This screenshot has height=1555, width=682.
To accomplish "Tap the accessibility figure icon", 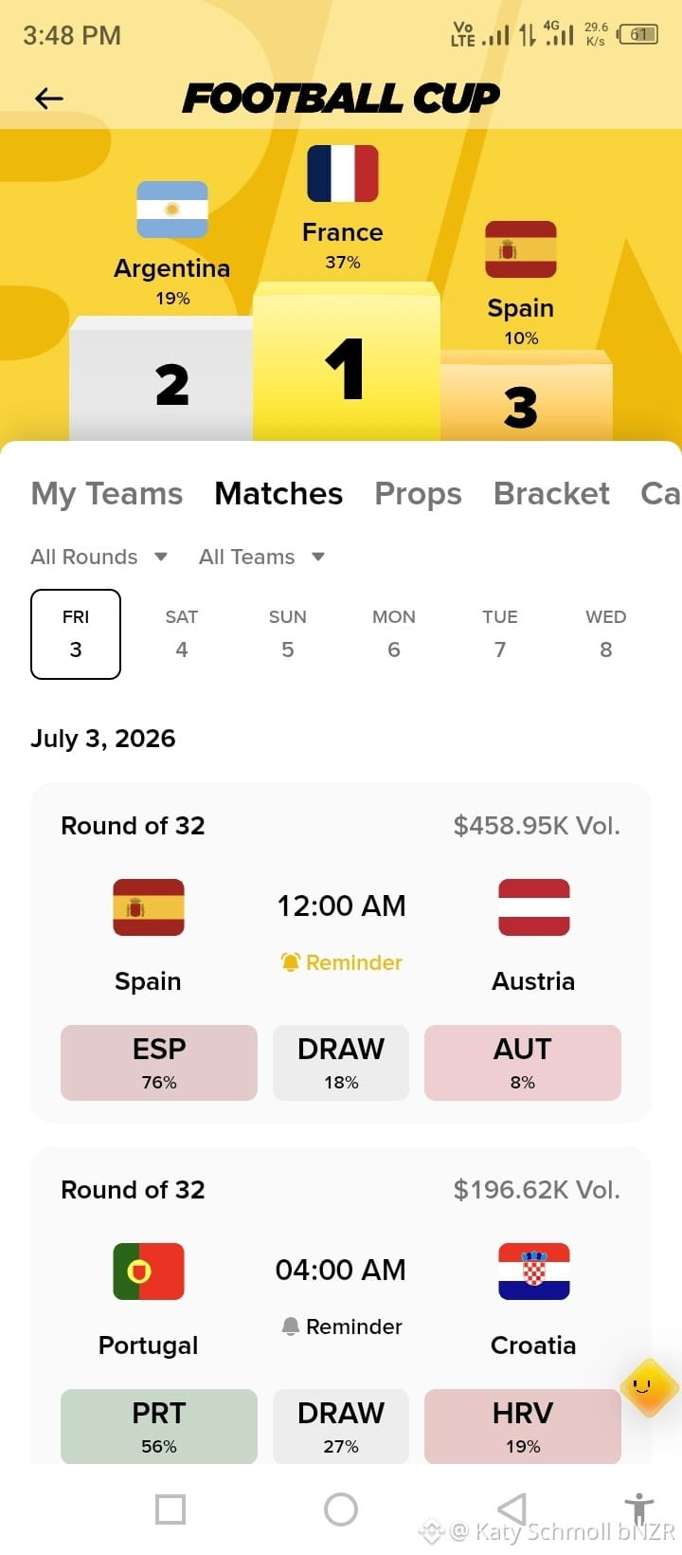I will tap(639, 1509).
